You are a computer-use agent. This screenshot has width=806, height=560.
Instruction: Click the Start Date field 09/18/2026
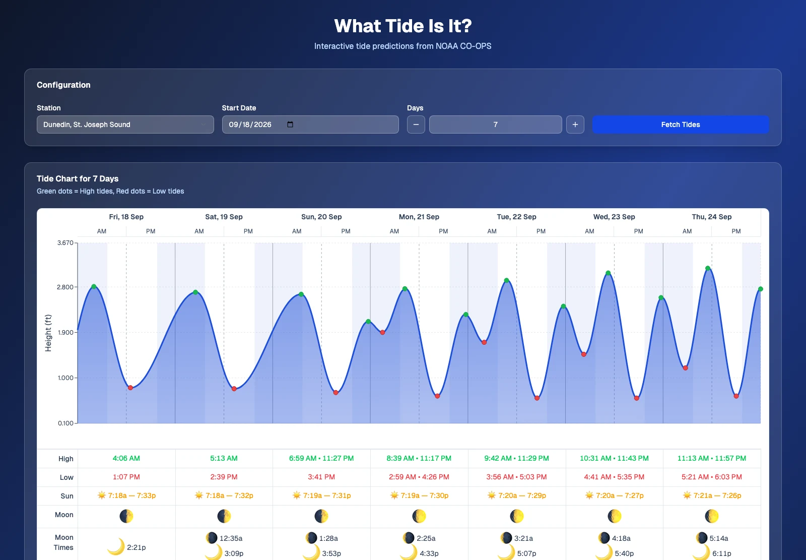[x=310, y=125]
